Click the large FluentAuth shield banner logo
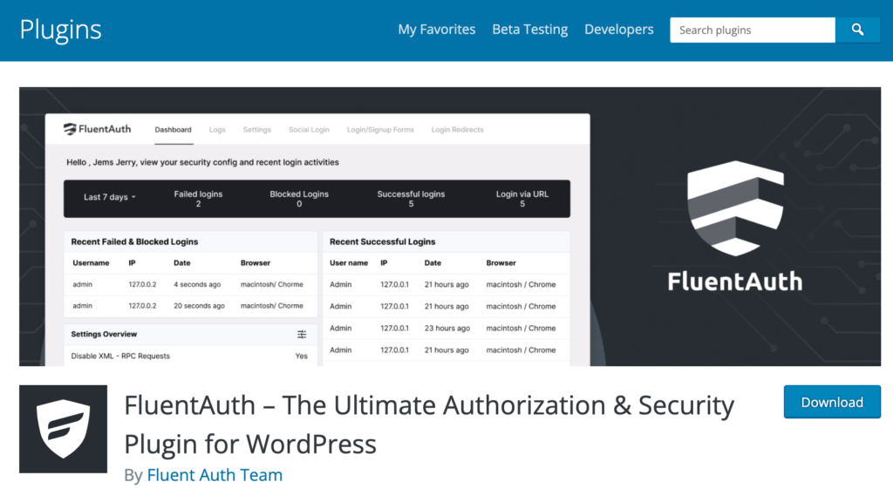 (735, 207)
